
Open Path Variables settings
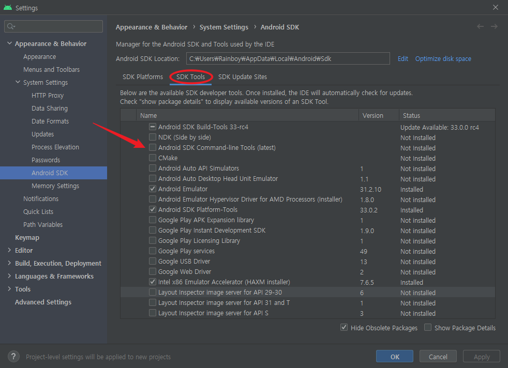(43, 225)
